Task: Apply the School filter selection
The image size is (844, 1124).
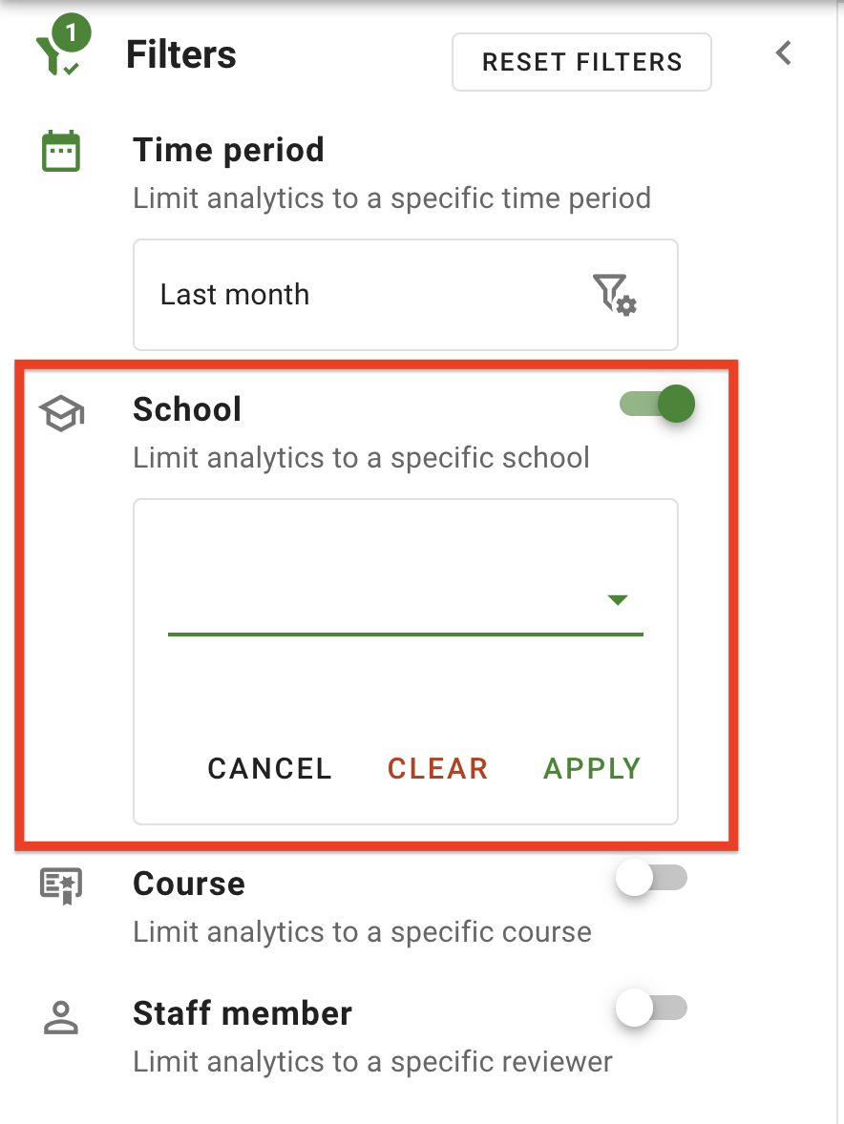Action: click(x=592, y=768)
